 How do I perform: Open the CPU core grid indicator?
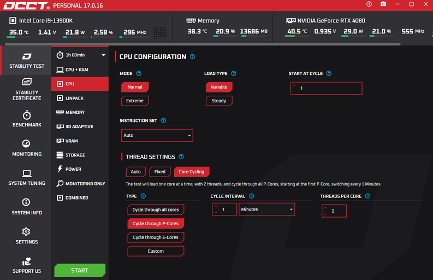(x=159, y=33)
